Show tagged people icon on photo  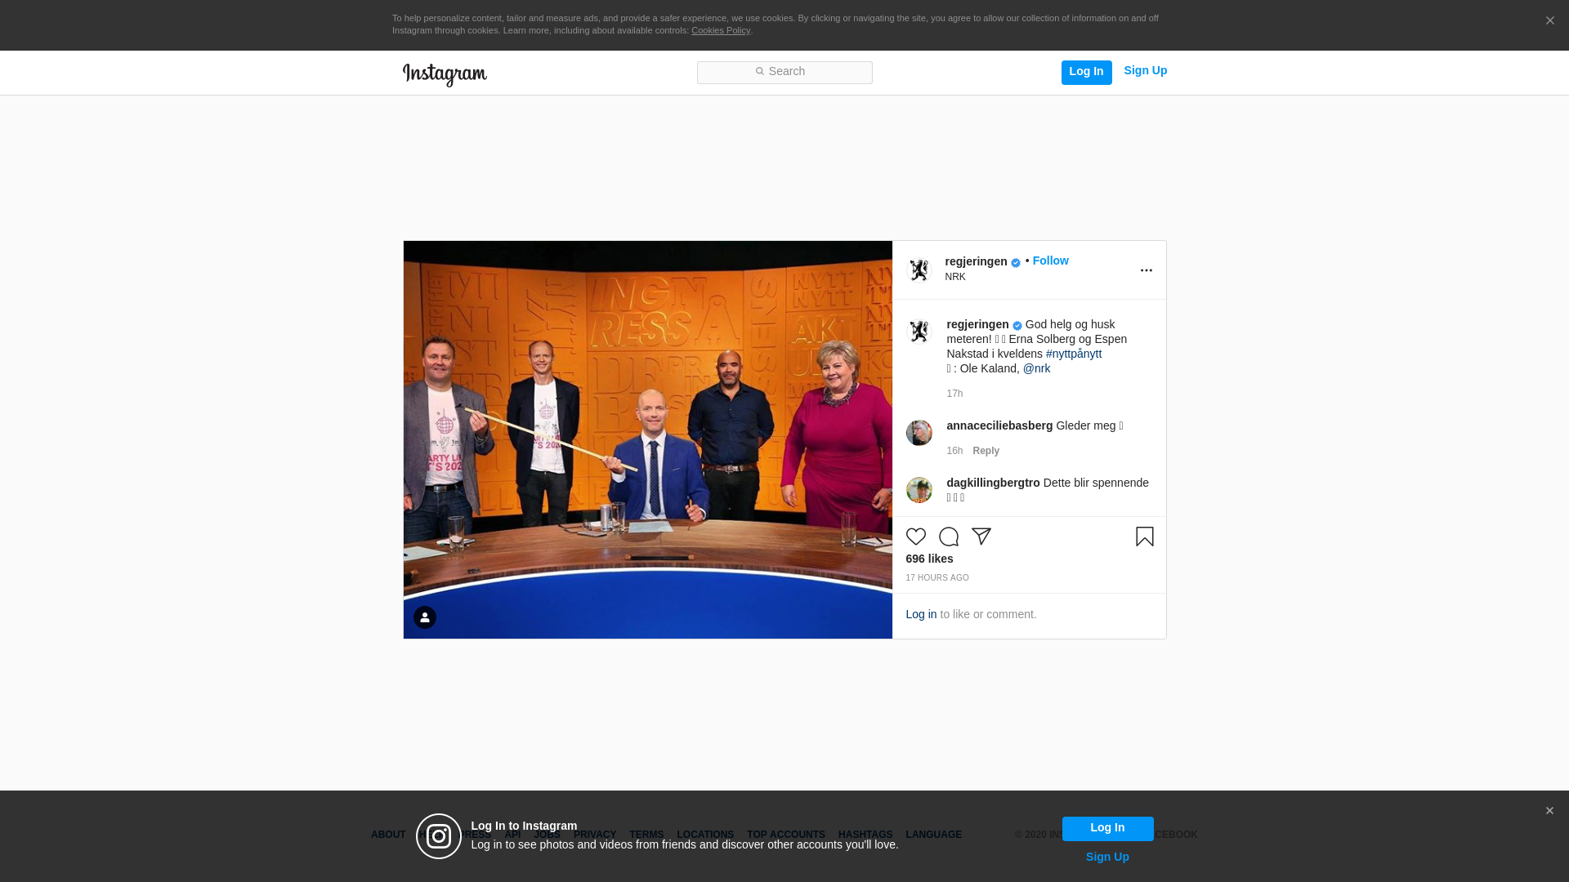[x=425, y=617]
